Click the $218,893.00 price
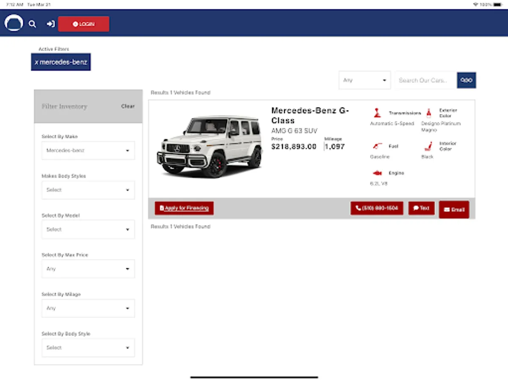Image resolution: width=508 pixels, height=381 pixels. (294, 146)
